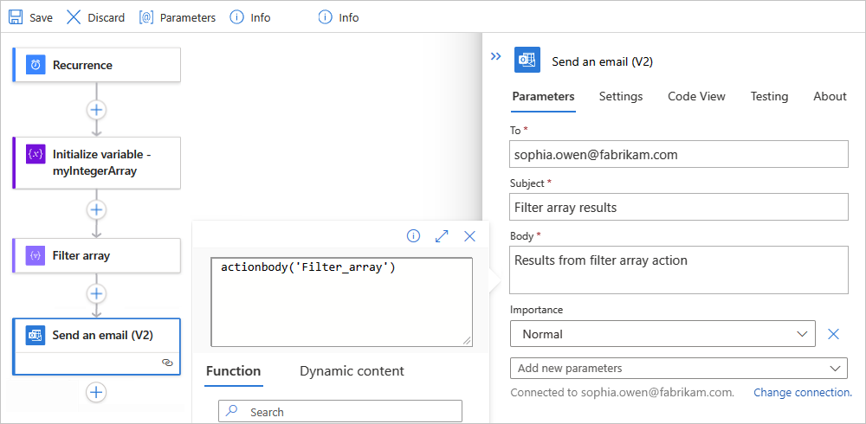This screenshot has height=424, width=866.
Task: Close the expression editor popup
Action: coord(470,235)
